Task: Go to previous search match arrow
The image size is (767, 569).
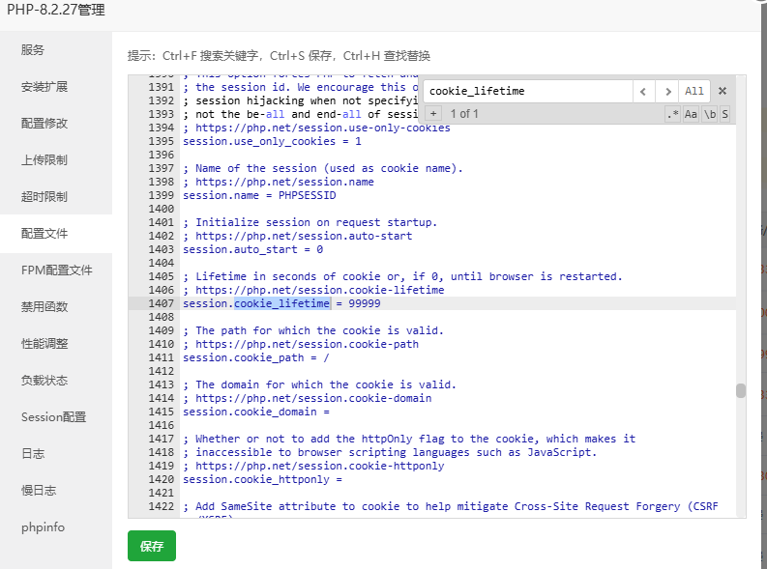Action: [x=643, y=92]
